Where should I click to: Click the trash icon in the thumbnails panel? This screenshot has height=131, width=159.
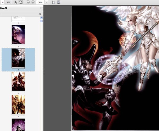pyautogui.click(x=40, y=14)
